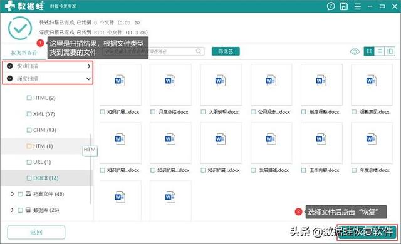401x244 pixels.
Task: Tick the checkbox for 入职说明.docx
Action: click(203, 112)
